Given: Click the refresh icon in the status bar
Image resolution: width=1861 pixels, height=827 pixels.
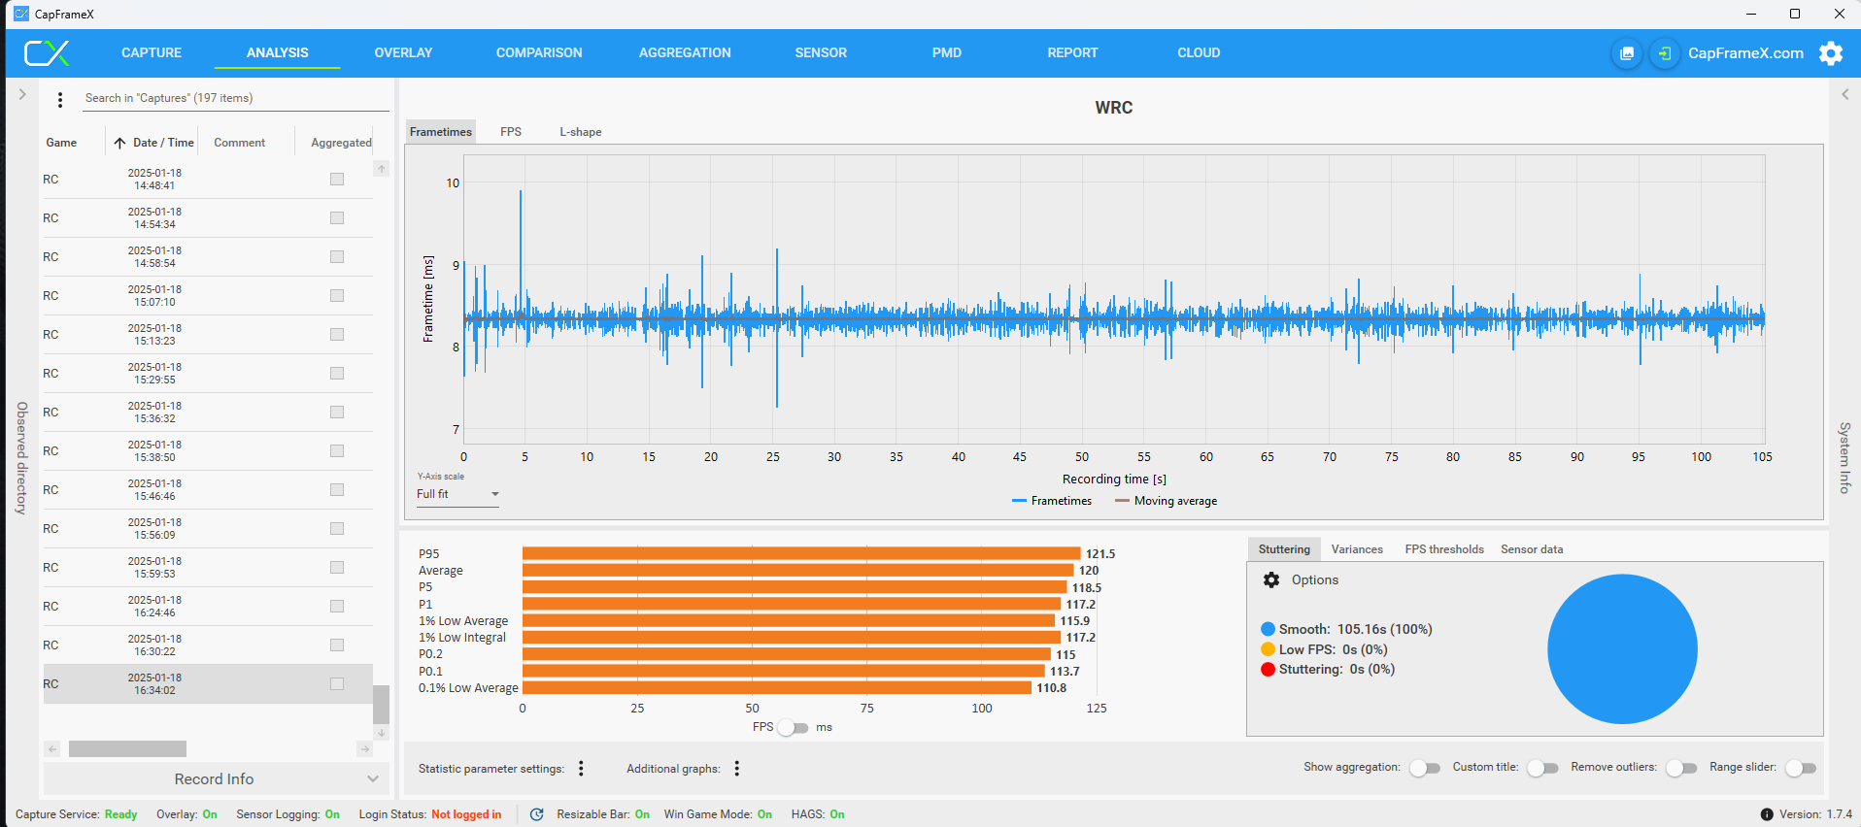Looking at the screenshot, I should pyautogui.click(x=536, y=814).
